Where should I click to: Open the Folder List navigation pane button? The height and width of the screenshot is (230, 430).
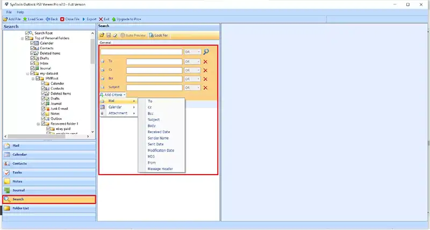pyautogui.click(x=49, y=209)
